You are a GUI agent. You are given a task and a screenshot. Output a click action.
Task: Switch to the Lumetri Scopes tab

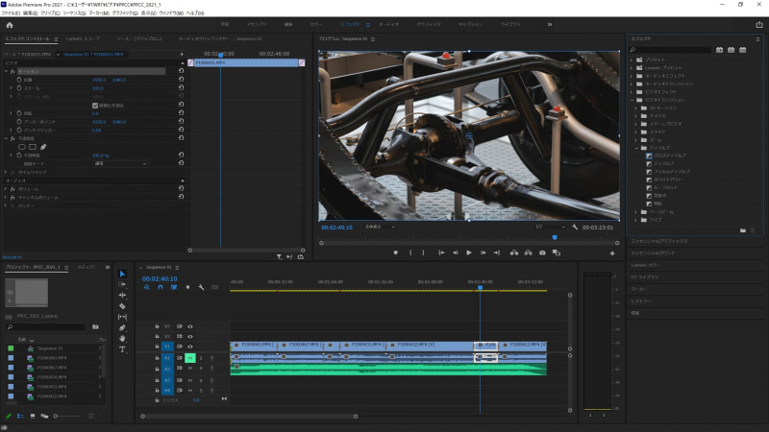pyautogui.click(x=83, y=38)
